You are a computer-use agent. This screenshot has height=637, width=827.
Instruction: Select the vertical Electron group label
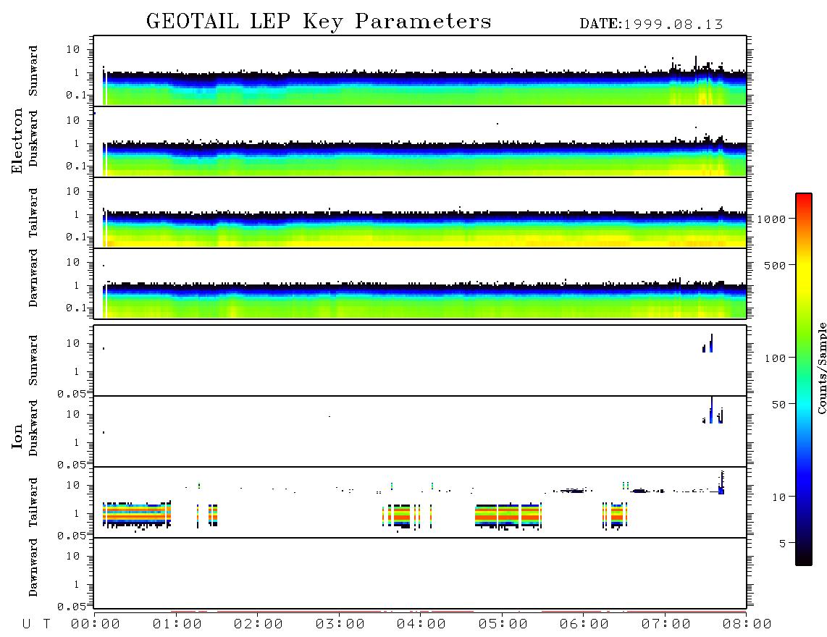[x=17, y=140]
